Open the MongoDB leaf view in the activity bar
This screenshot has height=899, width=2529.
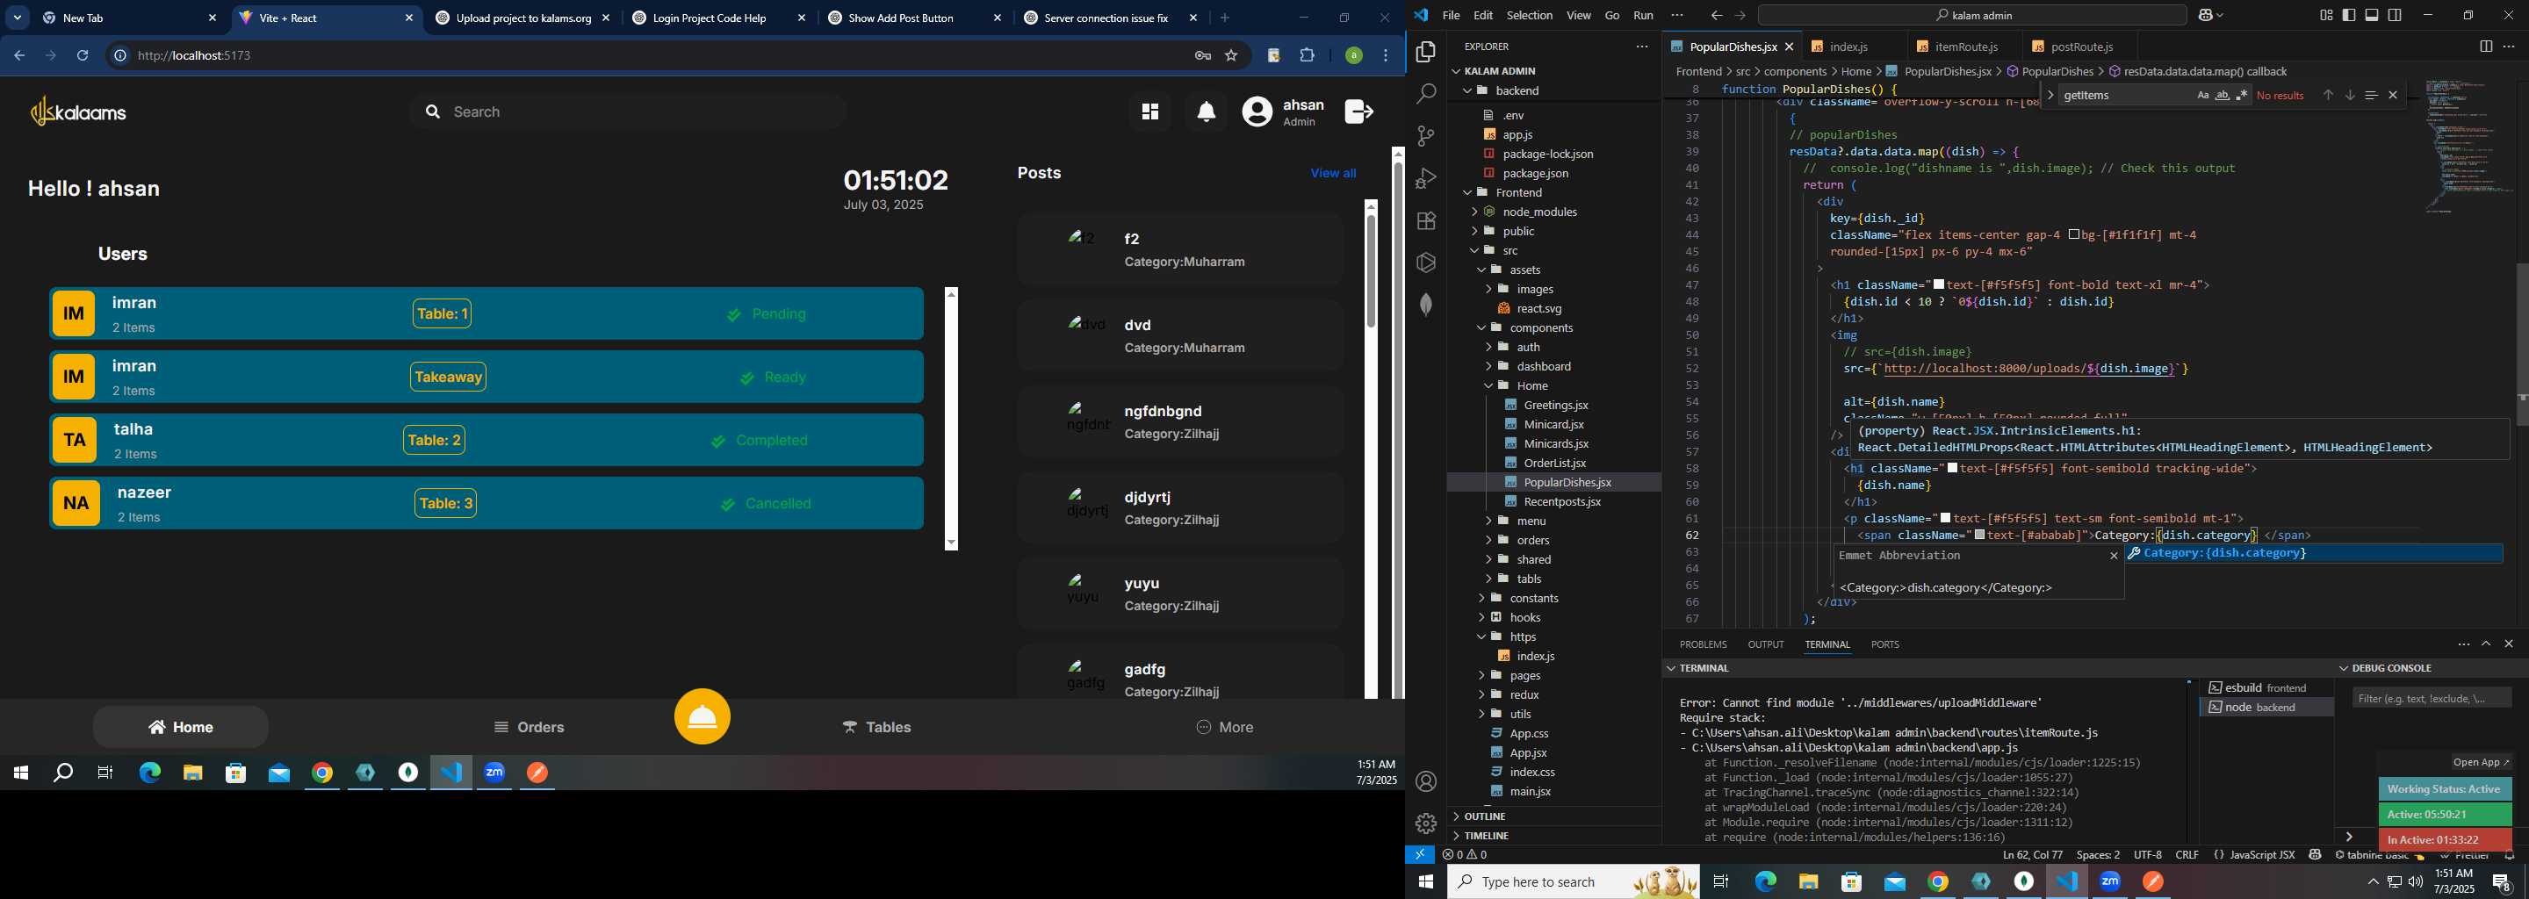1426,306
